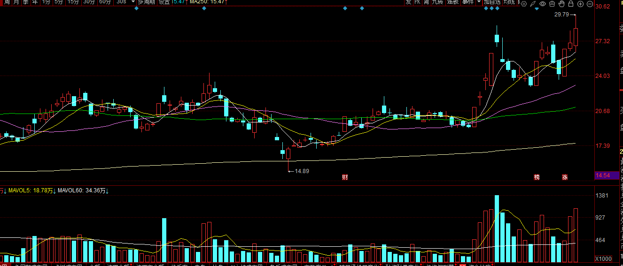This screenshot has width=623, height=266.
Task: Click the 27.32 price axis label
Action: [x=602, y=41]
